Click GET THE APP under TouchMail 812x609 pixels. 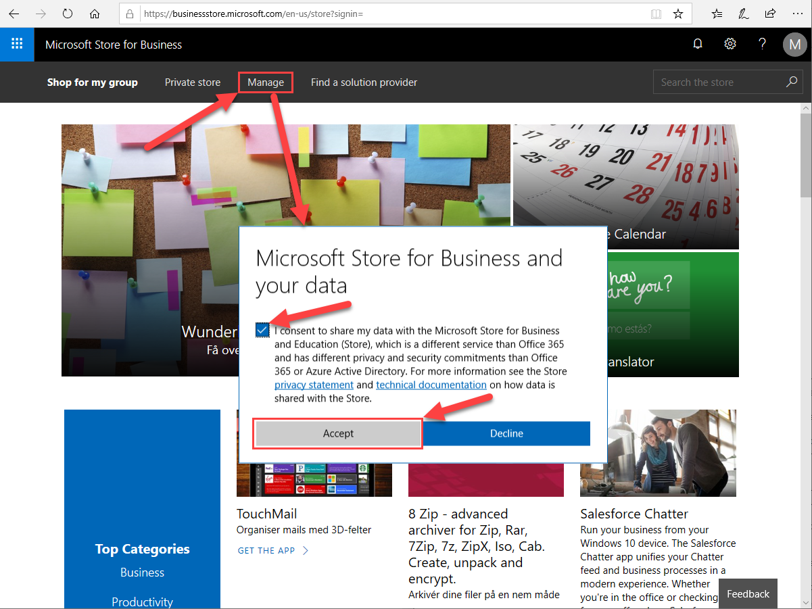pos(266,550)
